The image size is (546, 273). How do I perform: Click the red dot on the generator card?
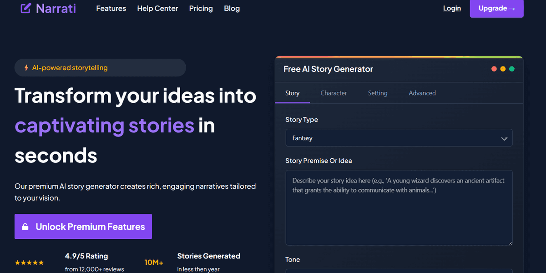click(494, 69)
